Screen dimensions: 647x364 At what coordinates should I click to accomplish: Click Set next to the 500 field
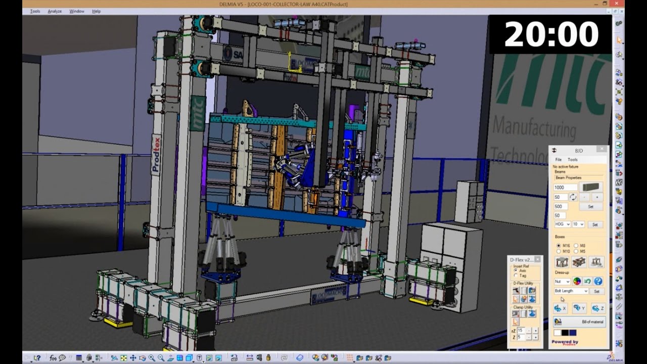(x=591, y=207)
